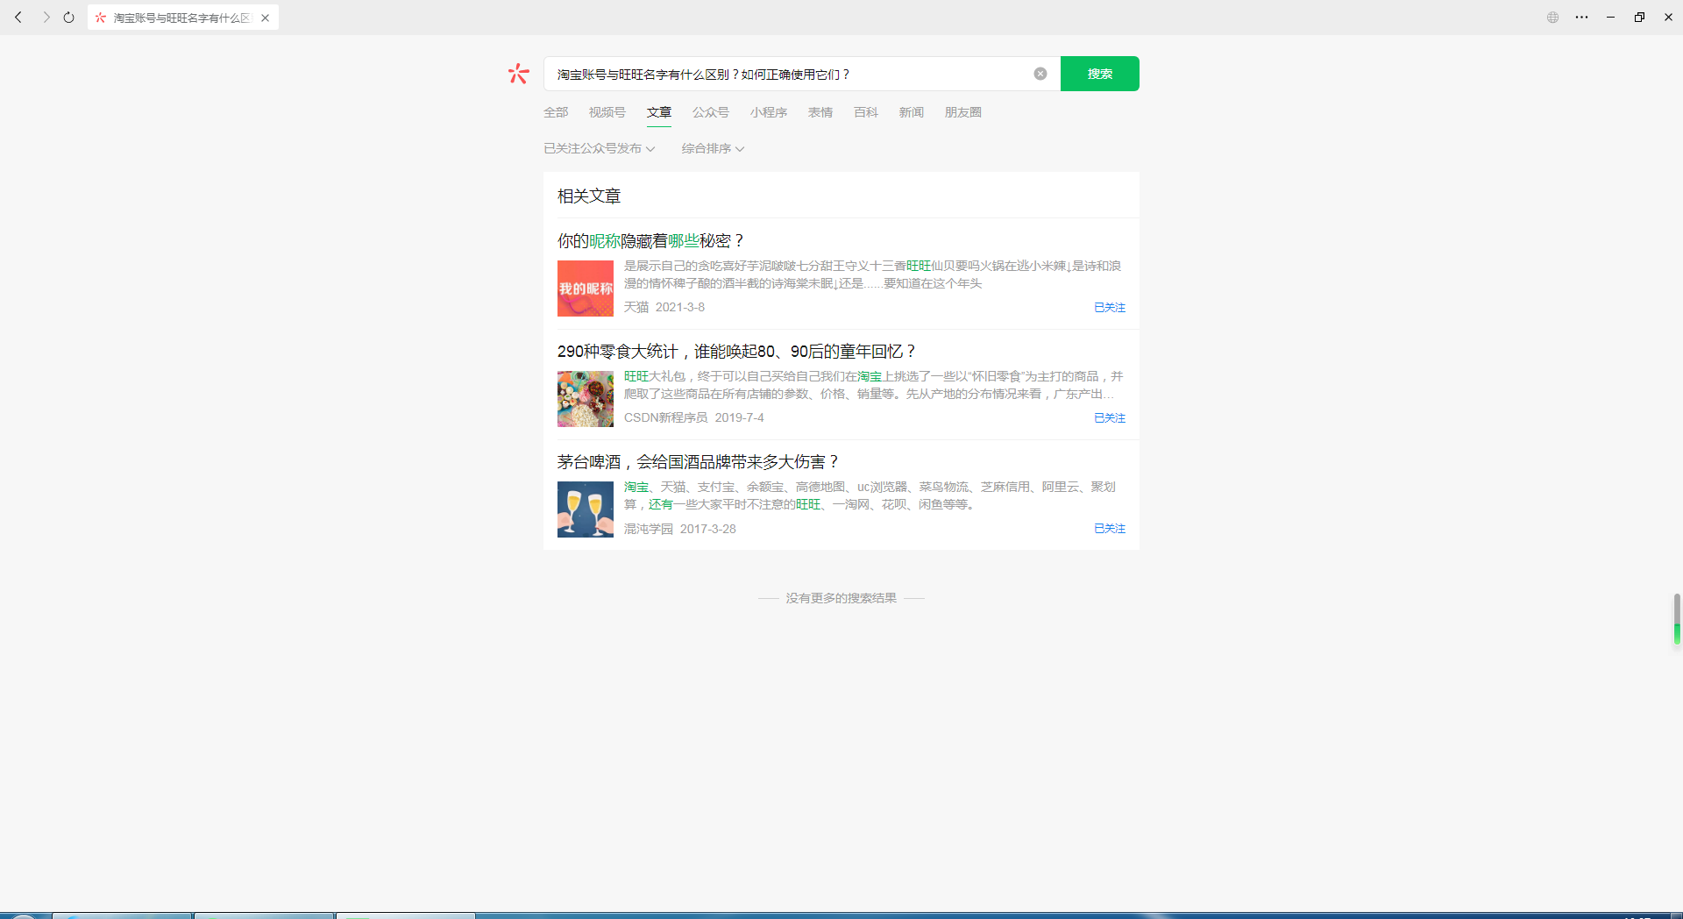Click the champagne glasses article thumbnail
Screen dimensions: 1683x919
coord(586,509)
